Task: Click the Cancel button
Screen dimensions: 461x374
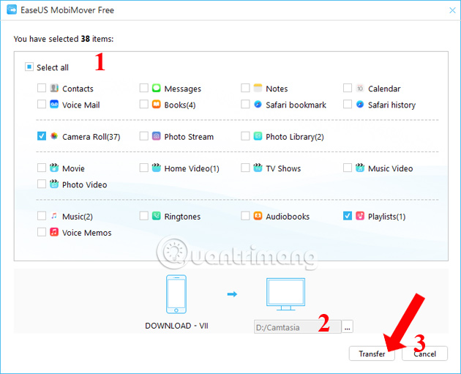Action: pos(425,354)
